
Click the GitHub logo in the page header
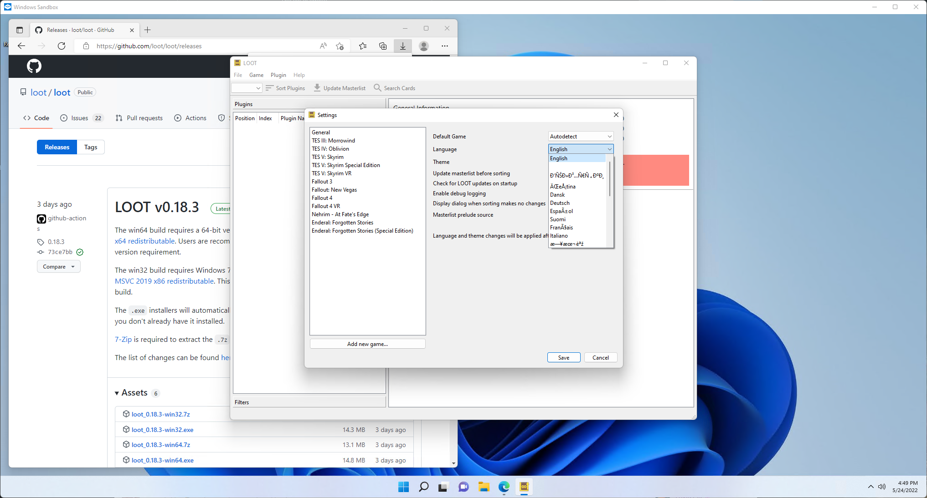click(x=34, y=66)
